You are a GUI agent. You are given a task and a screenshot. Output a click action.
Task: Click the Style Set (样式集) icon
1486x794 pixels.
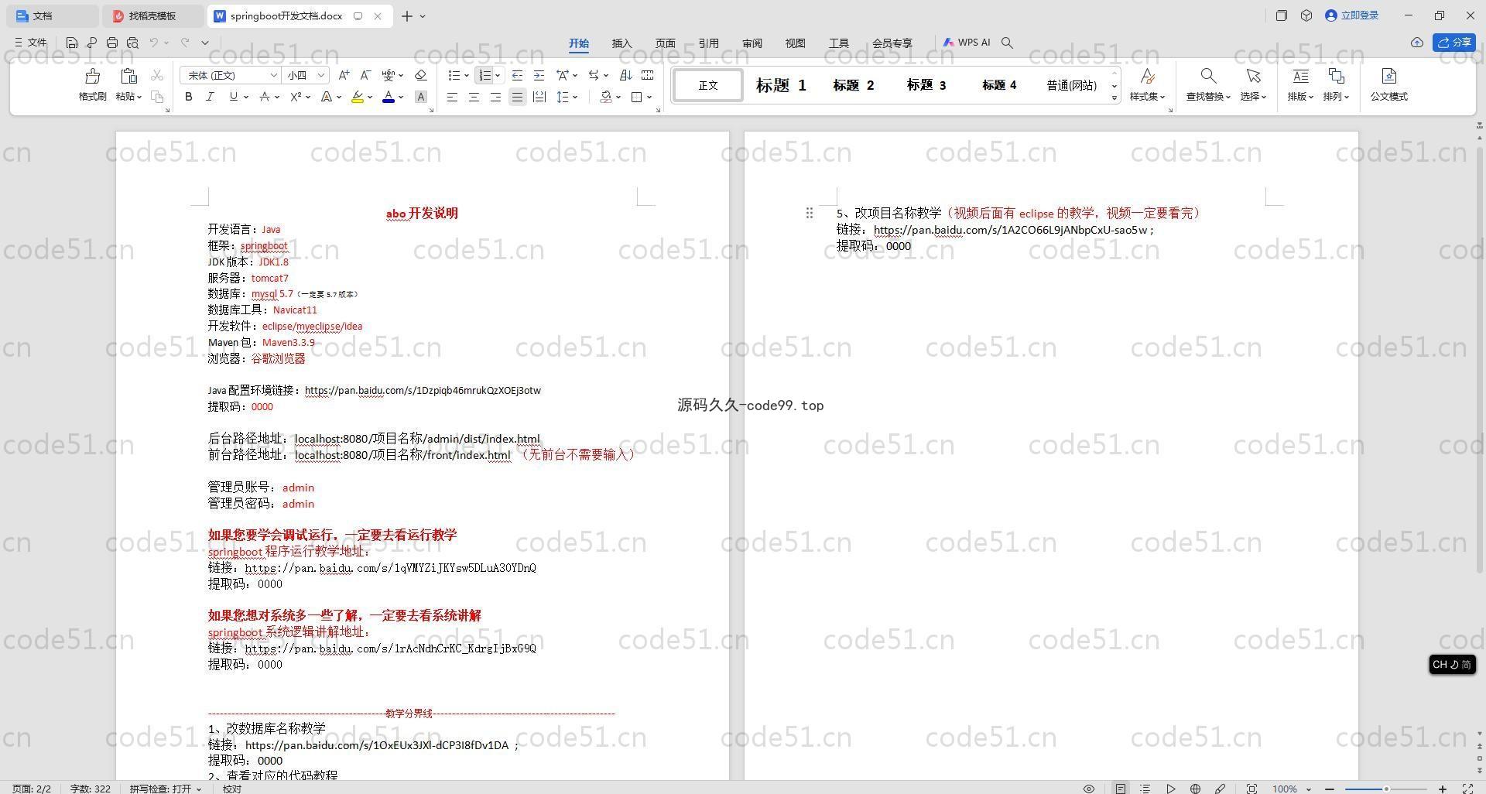[1148, 76]
